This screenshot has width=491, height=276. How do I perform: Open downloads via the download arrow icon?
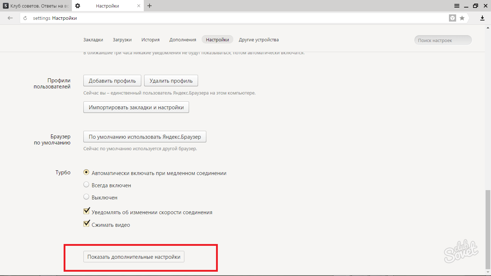coord(482,18)
